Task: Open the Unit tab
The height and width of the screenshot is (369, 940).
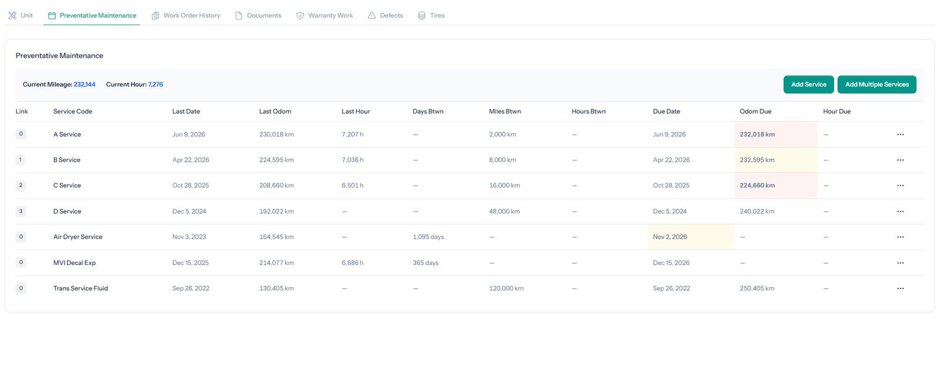Action: tap(21, 15)
